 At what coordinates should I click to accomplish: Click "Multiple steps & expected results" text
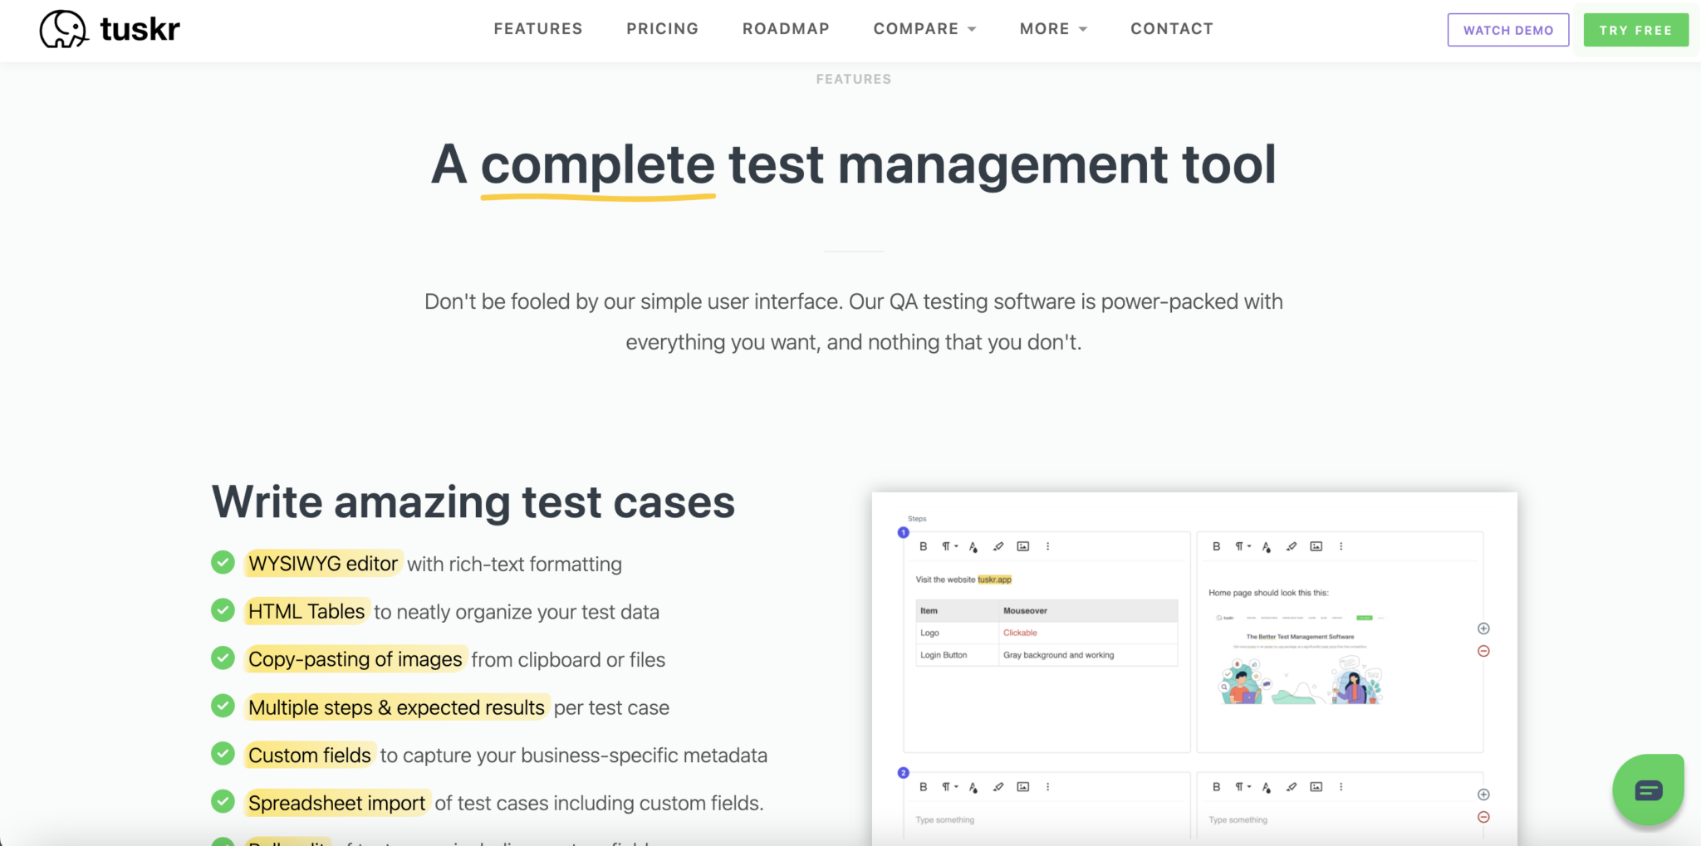[396, 707]
